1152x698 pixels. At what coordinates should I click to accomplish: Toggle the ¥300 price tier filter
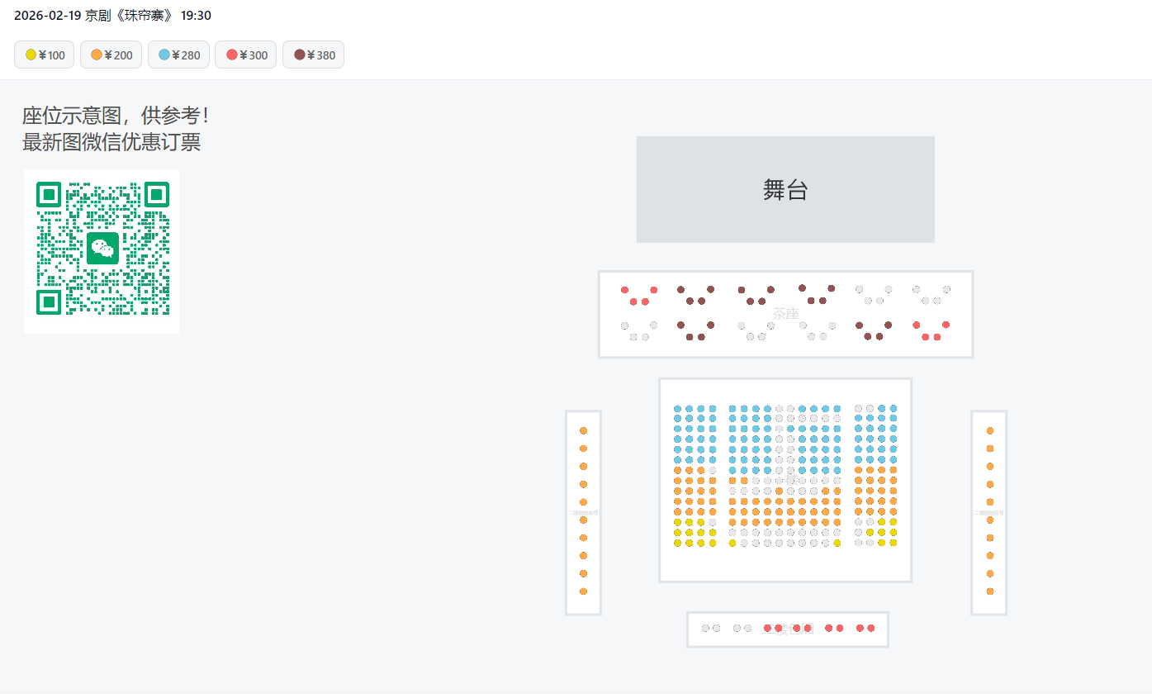point(246,55)
